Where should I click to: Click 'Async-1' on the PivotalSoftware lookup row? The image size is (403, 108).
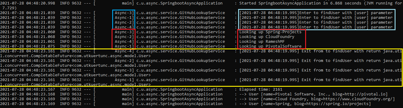click(x=123, y=46)
